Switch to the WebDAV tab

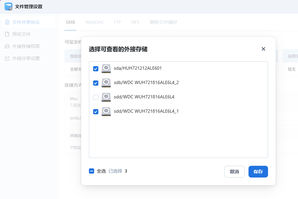(94, 22)
